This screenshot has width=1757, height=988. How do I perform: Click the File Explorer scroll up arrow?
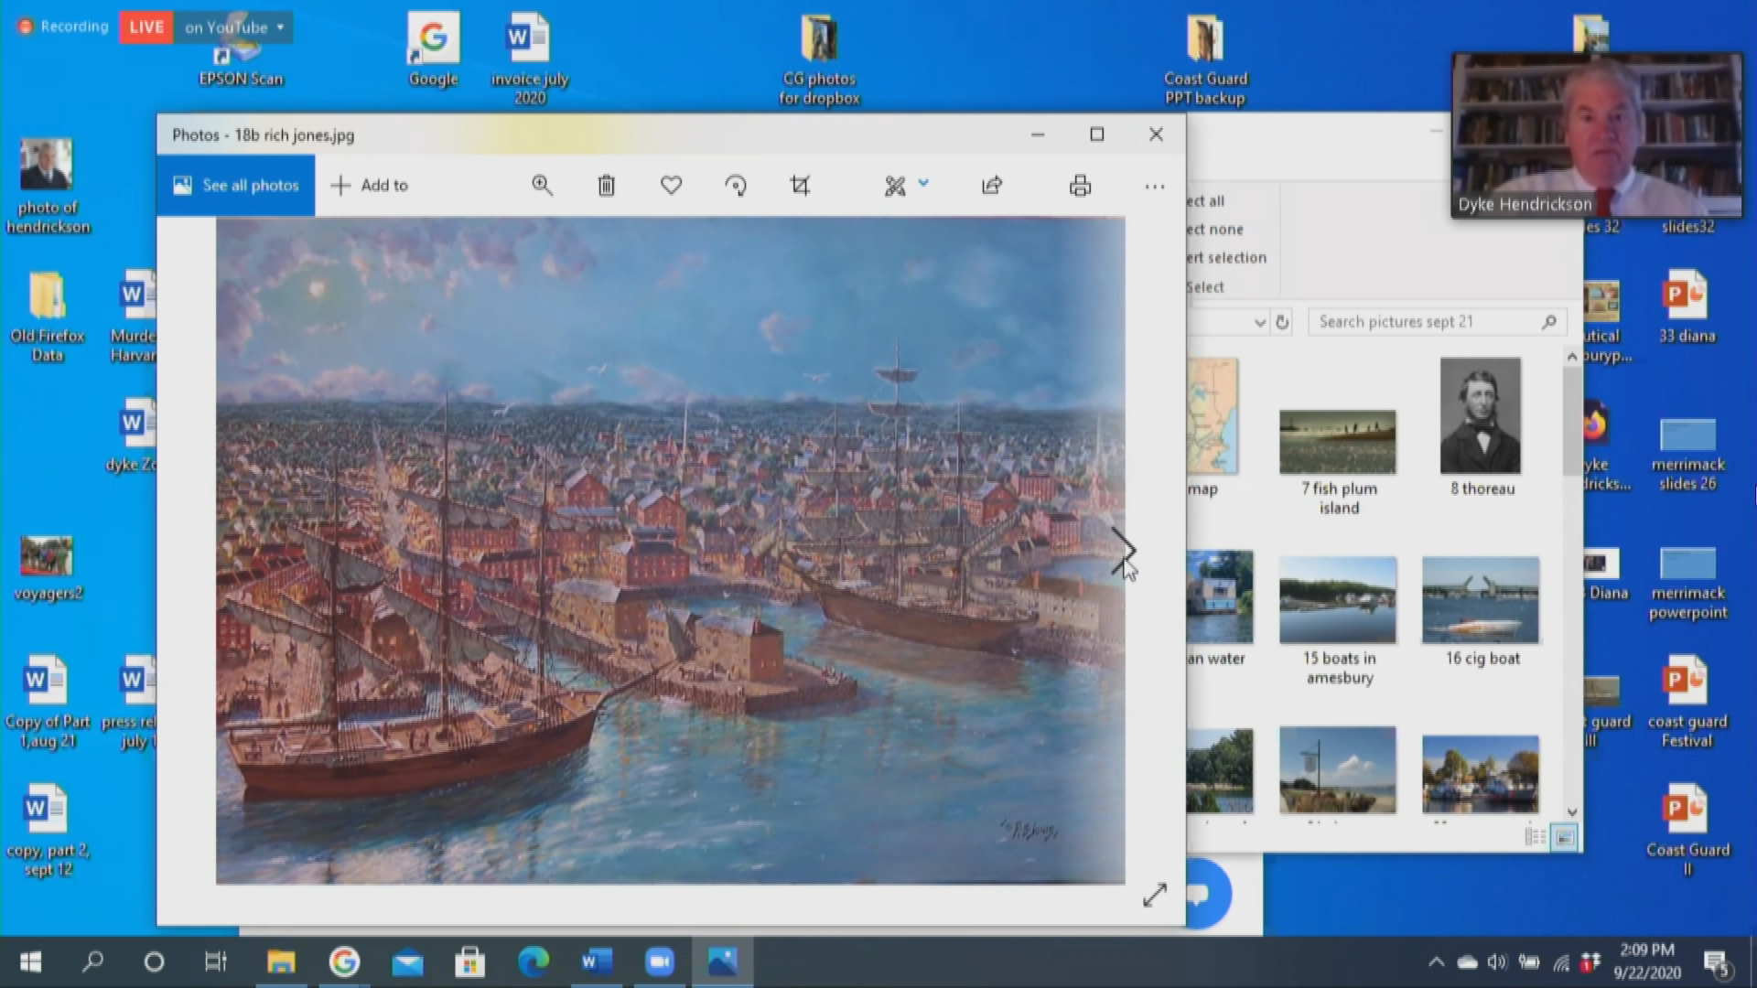(x=1572, y=356)
